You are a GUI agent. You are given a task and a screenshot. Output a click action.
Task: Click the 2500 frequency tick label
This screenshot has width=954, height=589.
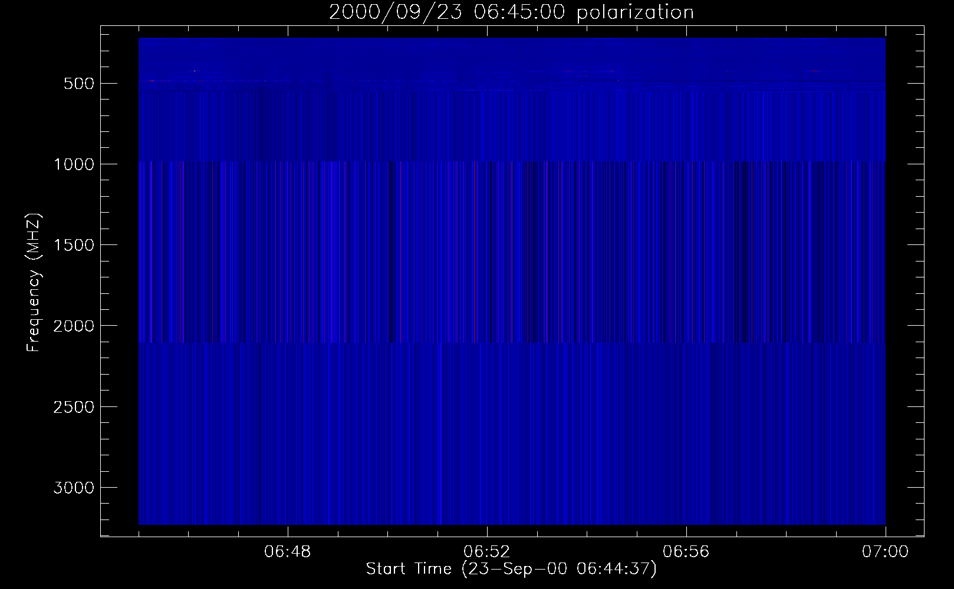click(x=74, y=407)
